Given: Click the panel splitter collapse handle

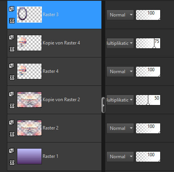Looking at the screenshot, I should pos(103,105).
